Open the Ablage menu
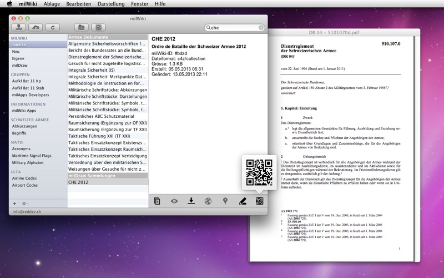This screenshot has width=444, height=278. [52, 4]
